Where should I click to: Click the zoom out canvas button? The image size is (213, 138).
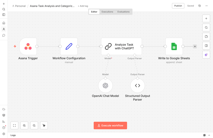[34, 126]
